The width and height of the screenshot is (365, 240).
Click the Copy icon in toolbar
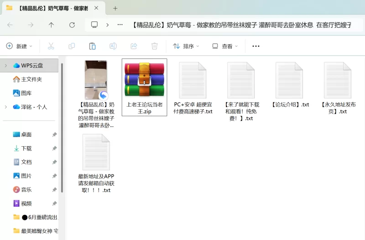[72, 46]
